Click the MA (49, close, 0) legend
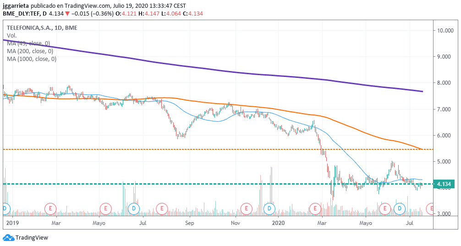The width and height of the screenshot is (461, 246). point(28,44)
